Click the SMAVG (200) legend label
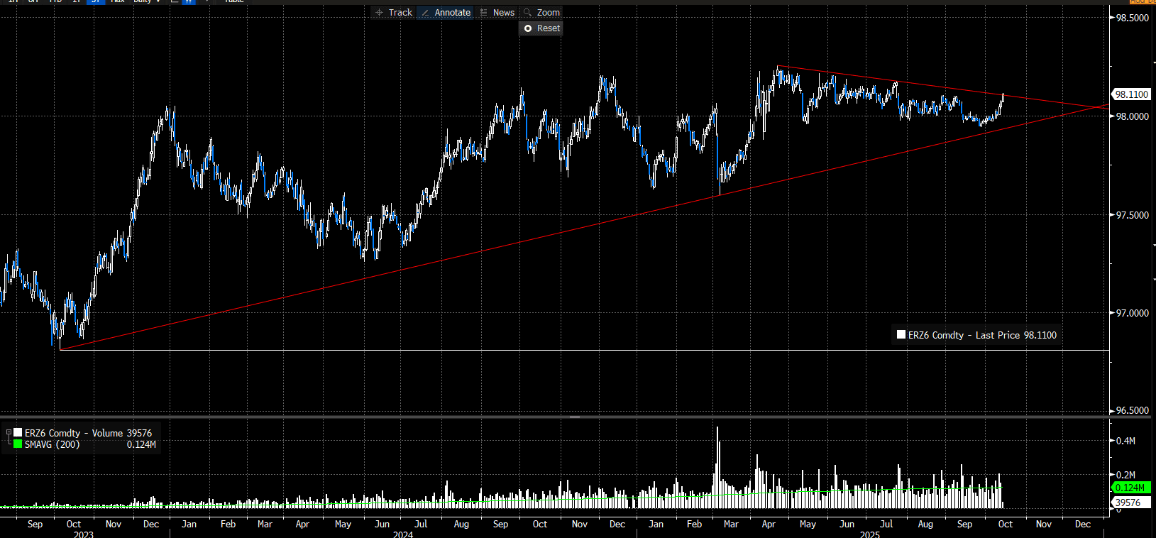This screenshot has width=1156, height=538. pos(53,444)
